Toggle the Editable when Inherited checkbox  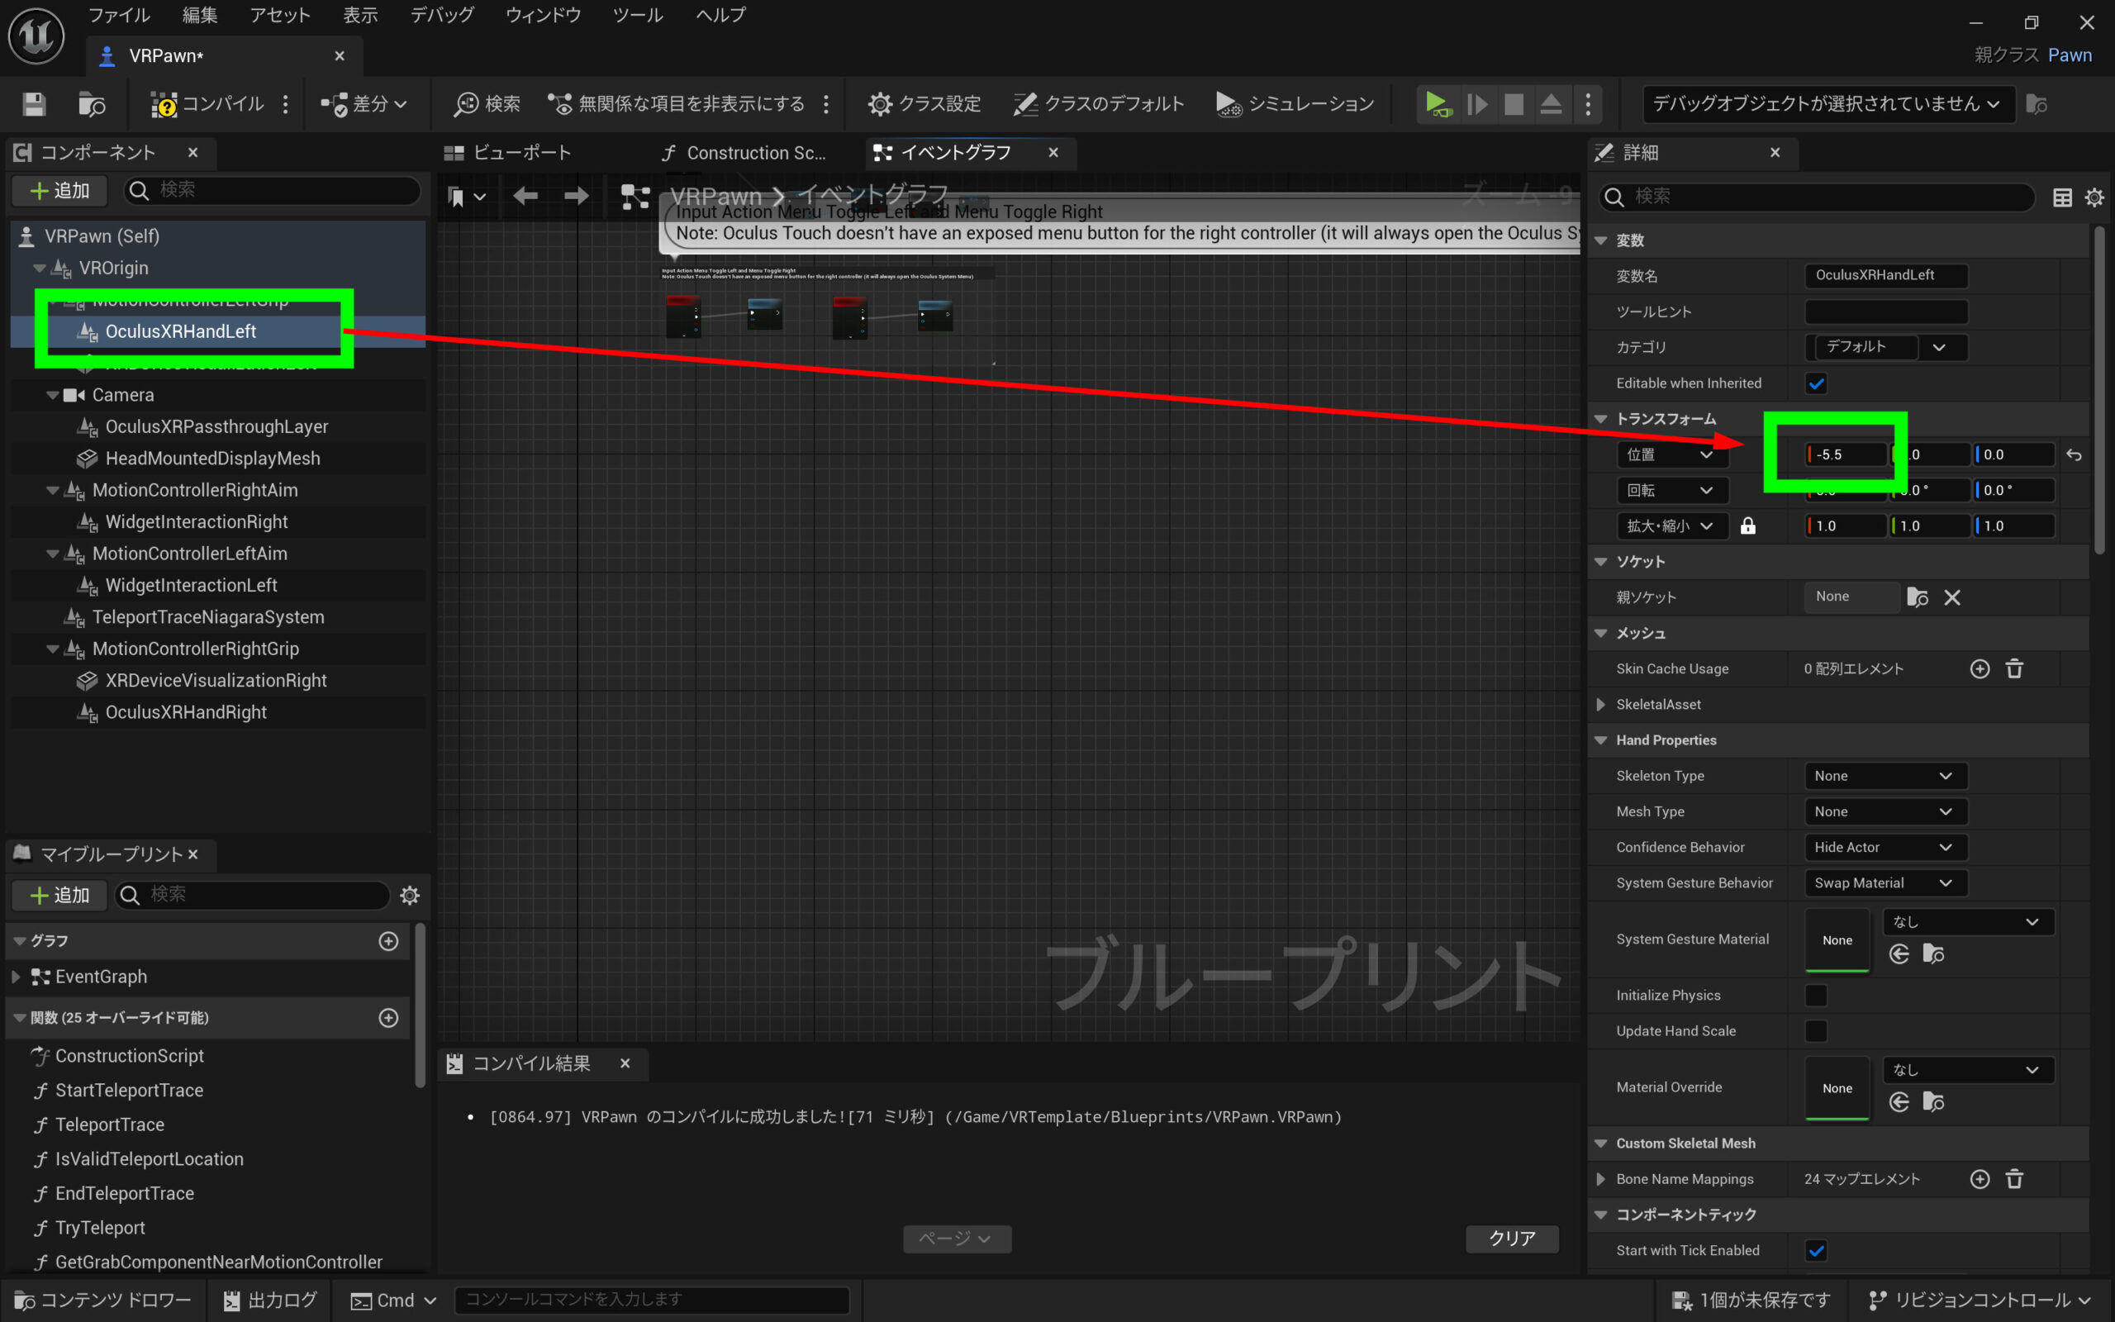[x=1816, y=383]
